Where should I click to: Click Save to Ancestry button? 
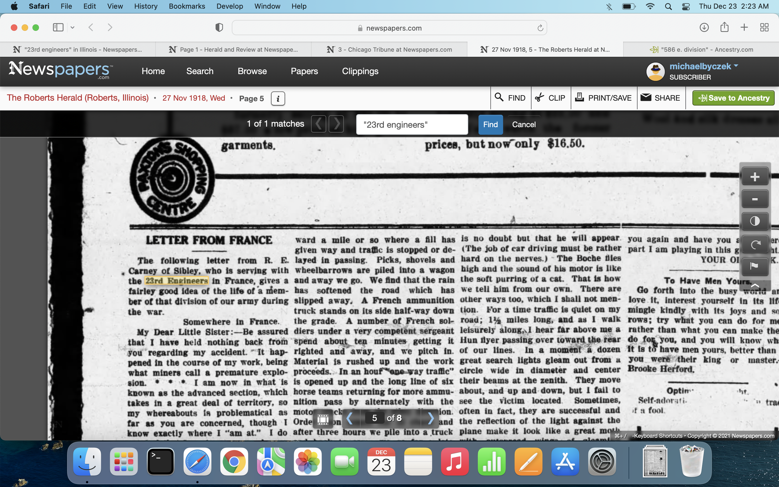tap(733, 98)
